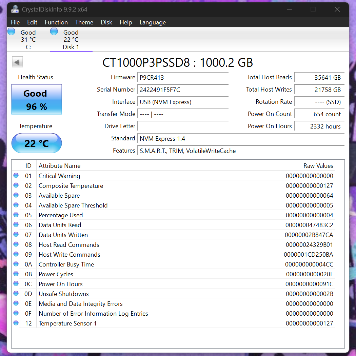Click status orb for Controller Busy Time row
This screenshot has height=356, width=356.
pyautogui.click(x=16, y=264)
